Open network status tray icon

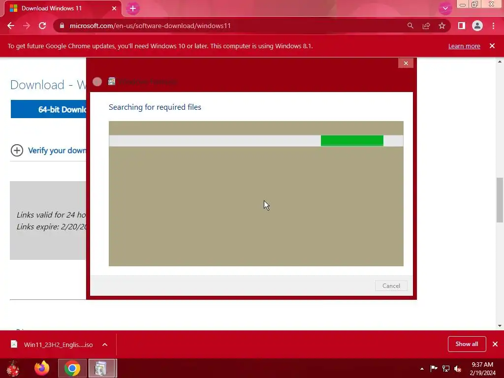[446, 368]
